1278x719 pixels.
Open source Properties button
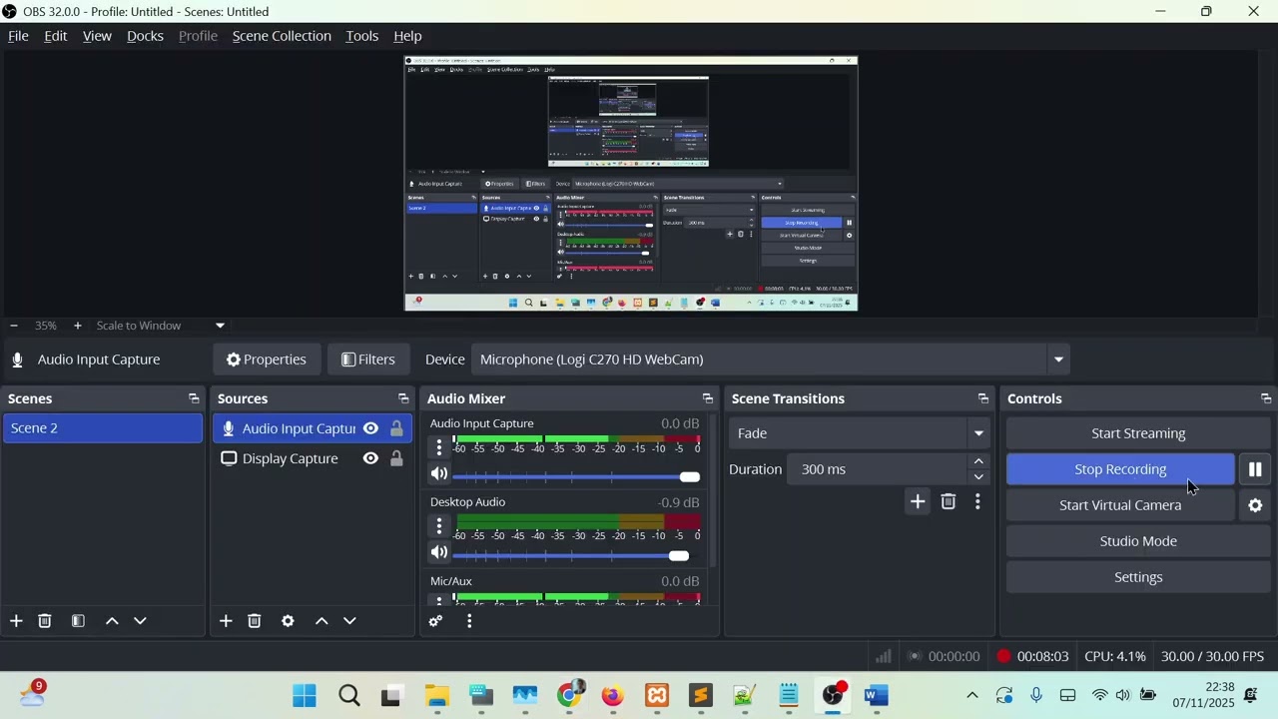click(266, 359)
